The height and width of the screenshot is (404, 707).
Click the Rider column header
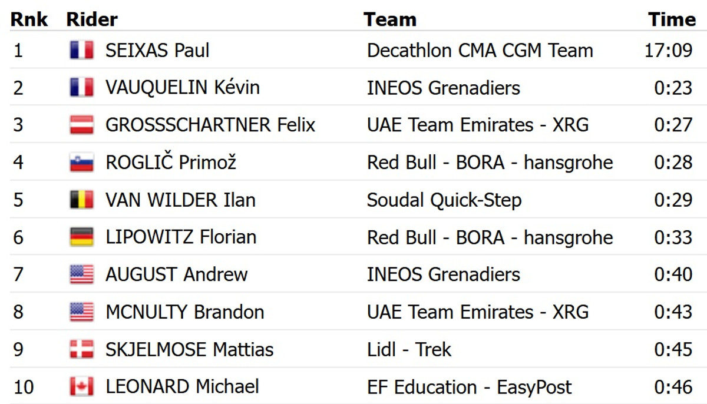coord(92,19)
